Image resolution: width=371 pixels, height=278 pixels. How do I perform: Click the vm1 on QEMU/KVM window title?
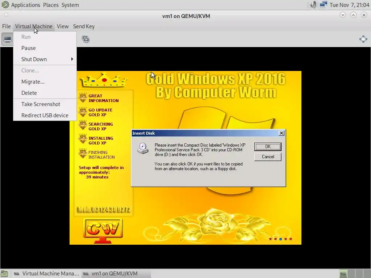[186, 16]
